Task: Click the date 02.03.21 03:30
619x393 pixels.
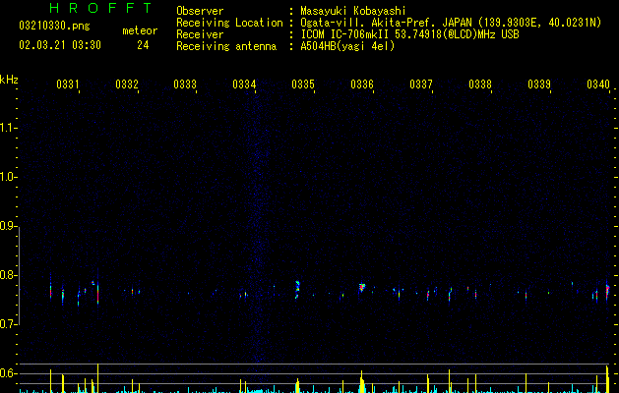Action: (x=60, y=45)
